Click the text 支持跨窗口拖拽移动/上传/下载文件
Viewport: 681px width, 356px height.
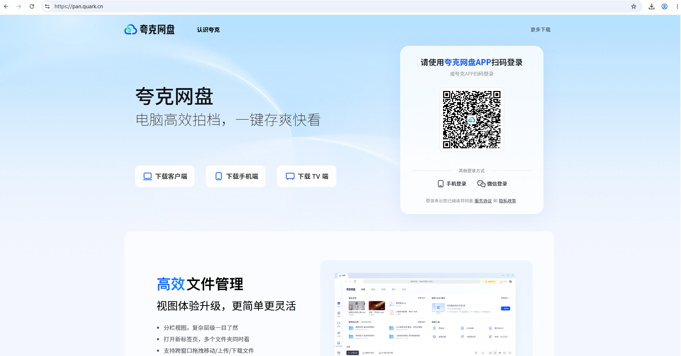[208, 351]
